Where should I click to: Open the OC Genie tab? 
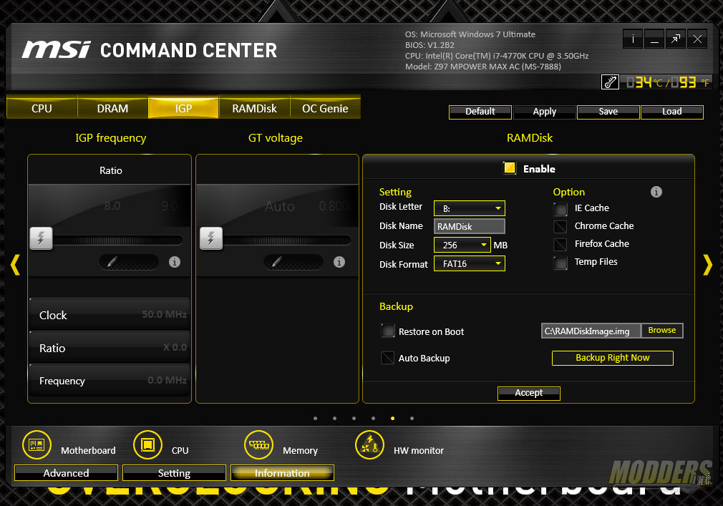click(x=325, y=108)
